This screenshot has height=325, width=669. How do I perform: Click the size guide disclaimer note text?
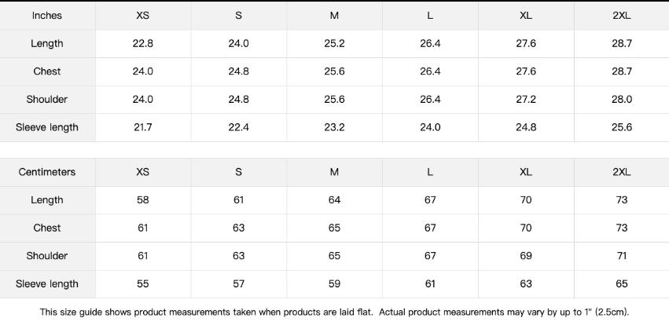pos(334,312)
